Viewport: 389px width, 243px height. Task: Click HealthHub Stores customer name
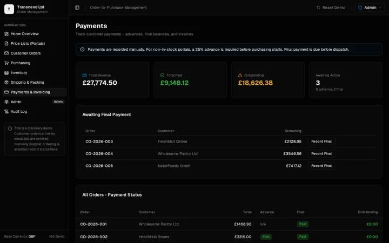(x=154, y=237)
